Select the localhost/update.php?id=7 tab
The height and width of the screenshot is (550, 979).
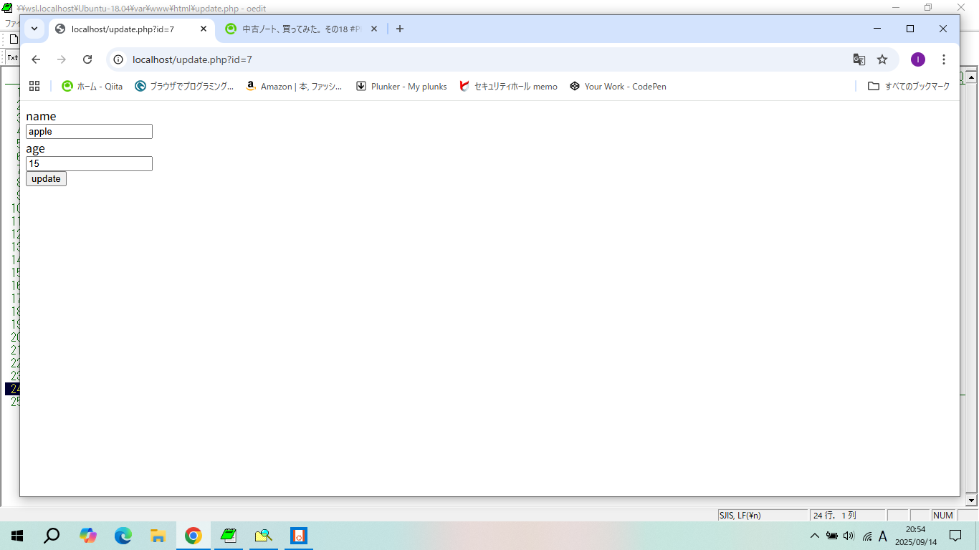pyautogui.click(x=132, y=29)
